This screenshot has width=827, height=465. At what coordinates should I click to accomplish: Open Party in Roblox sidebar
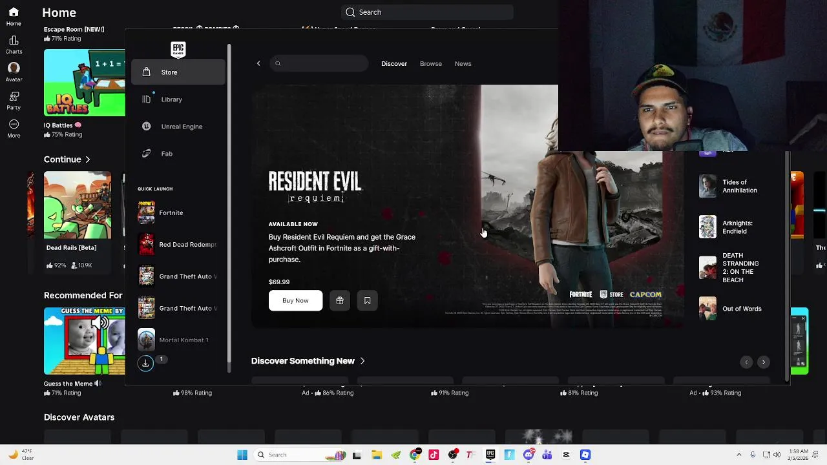pos(14,101)
